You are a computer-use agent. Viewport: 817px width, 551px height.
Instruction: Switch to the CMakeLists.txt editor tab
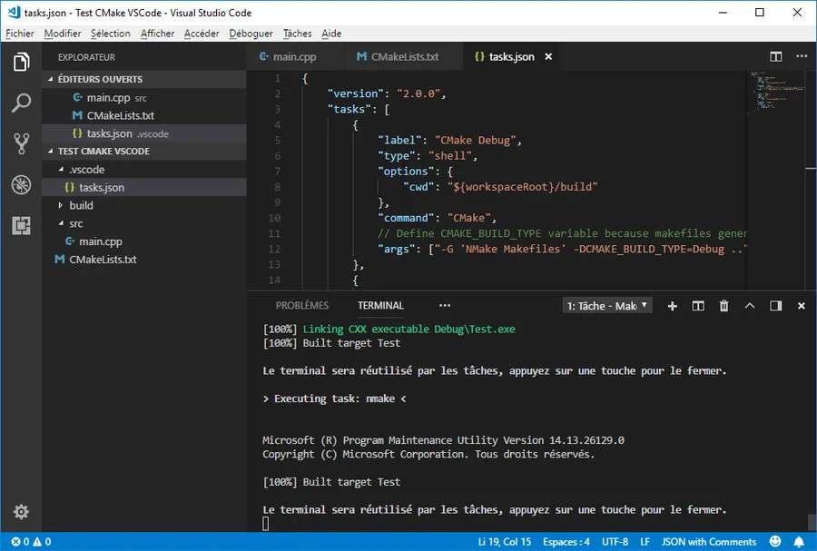(x=404, y=56)
